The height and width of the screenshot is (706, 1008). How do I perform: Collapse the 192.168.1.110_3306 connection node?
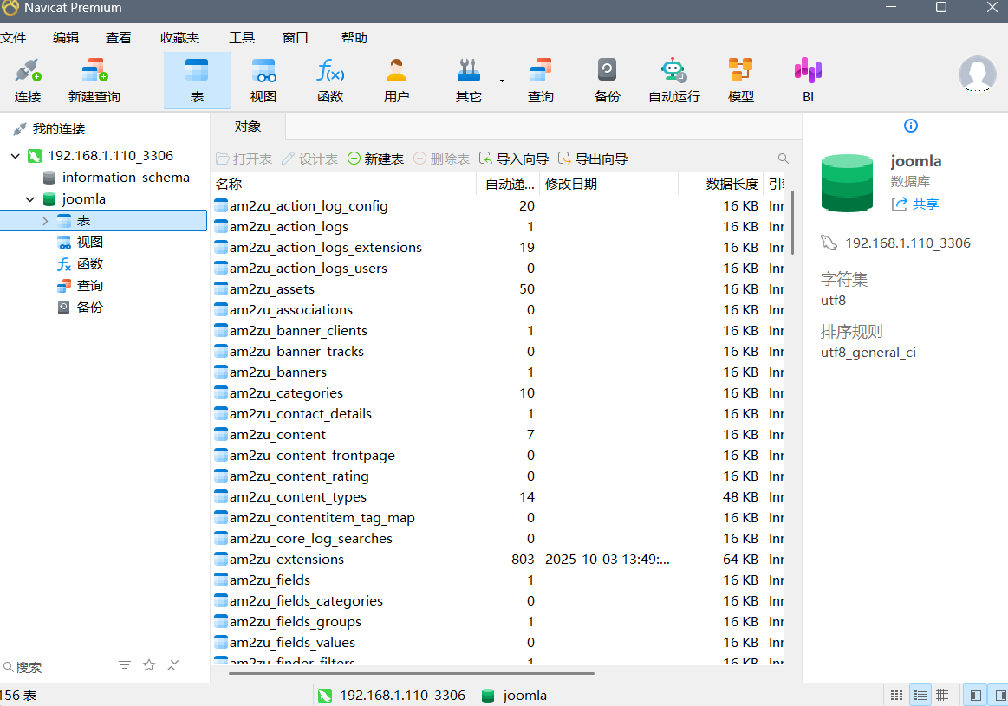pos(15,156)
